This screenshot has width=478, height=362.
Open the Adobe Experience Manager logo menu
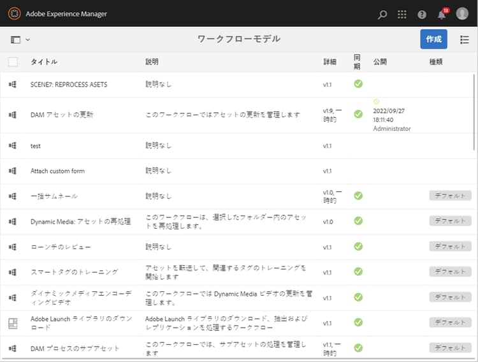[x=14, y=14]
